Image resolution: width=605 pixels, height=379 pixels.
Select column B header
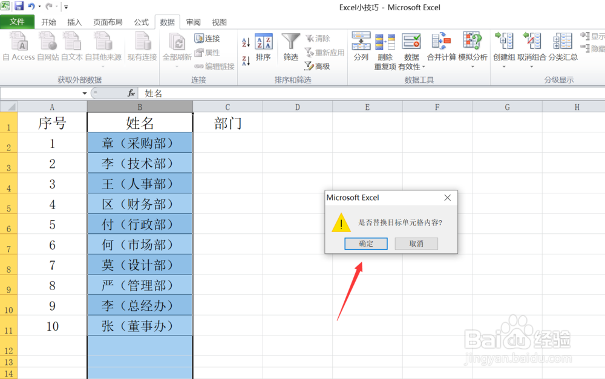click(x=140, y=106)
